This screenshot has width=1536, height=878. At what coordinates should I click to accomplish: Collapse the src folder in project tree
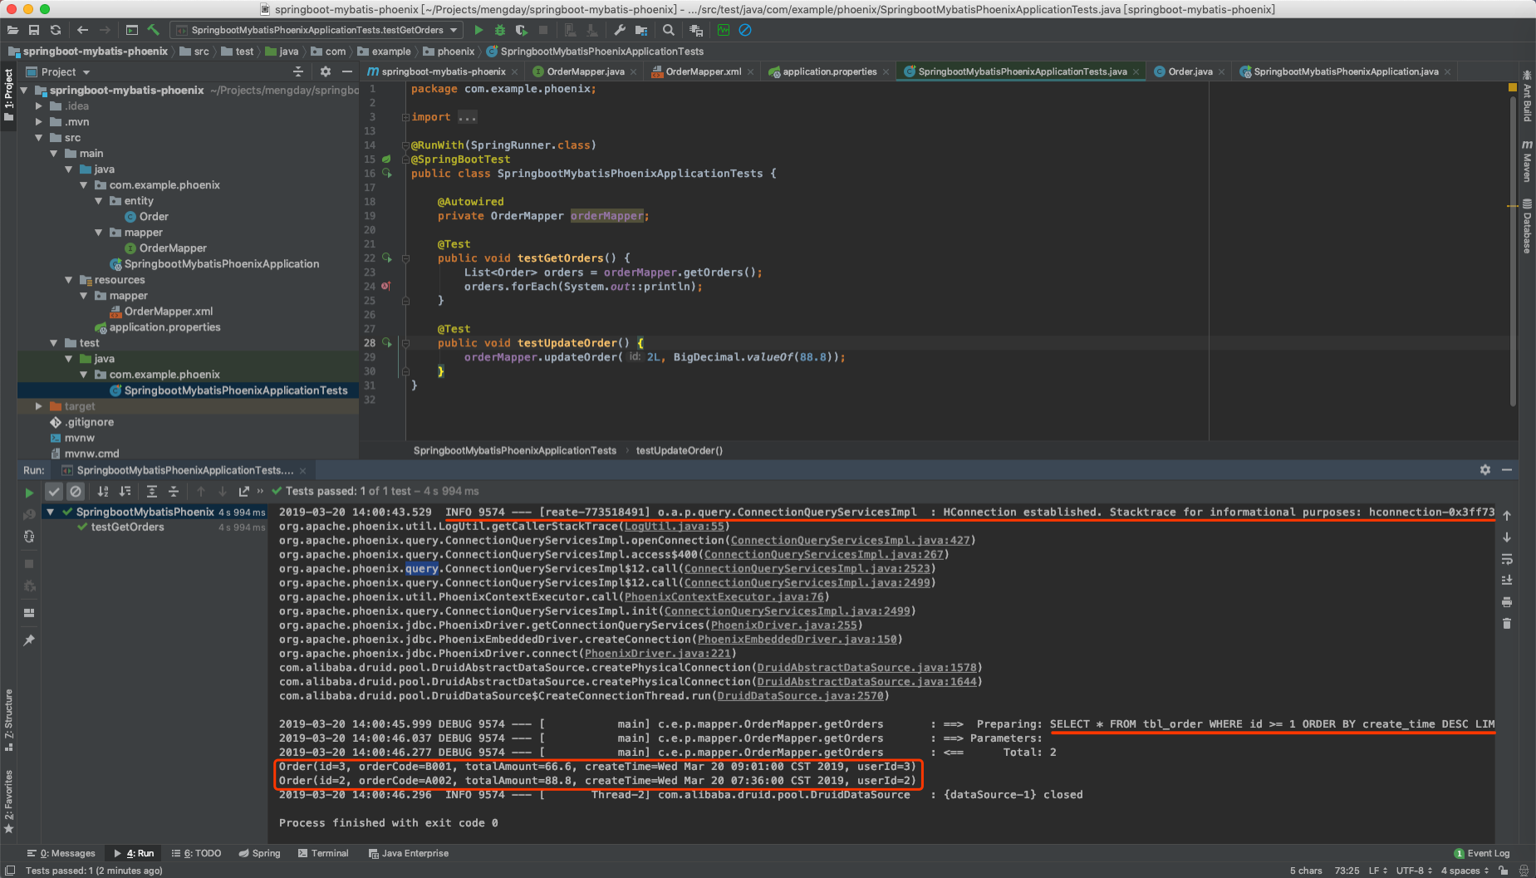tap(38, 138)
